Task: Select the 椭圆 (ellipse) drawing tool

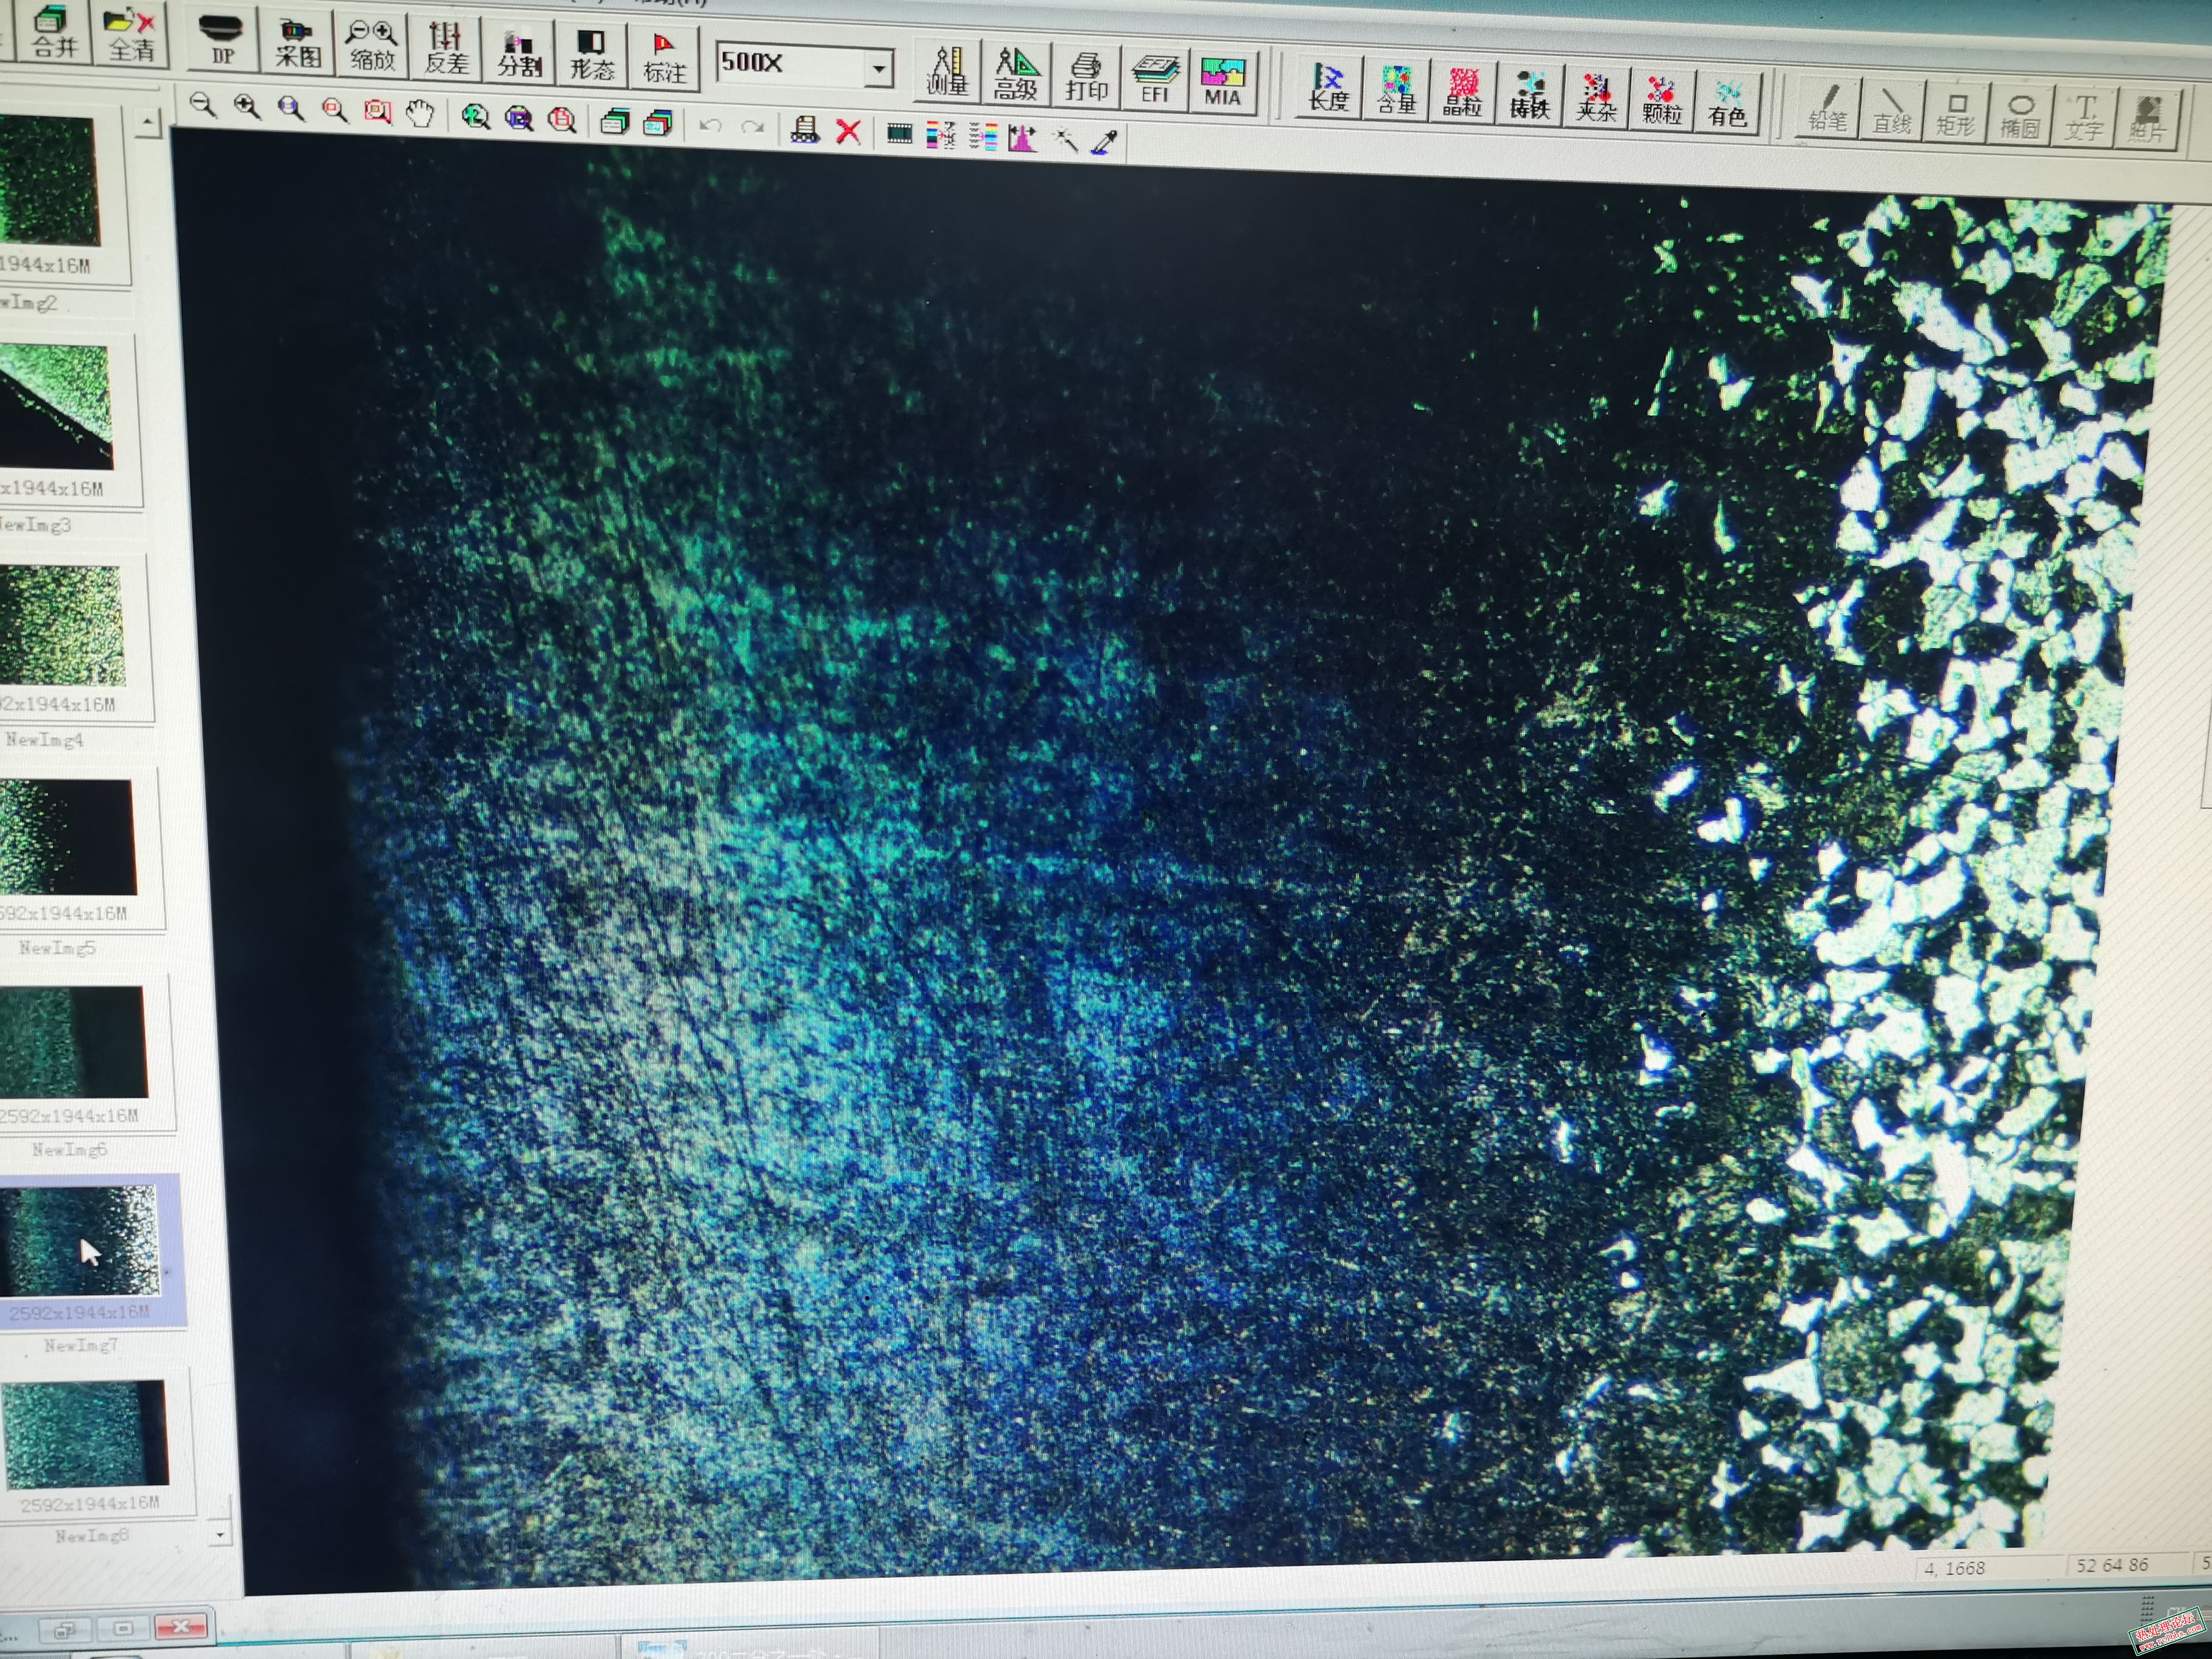Action: click(x=2019, y=116)
